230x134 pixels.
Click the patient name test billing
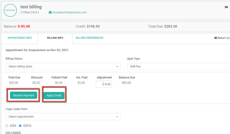click(31, 7)
